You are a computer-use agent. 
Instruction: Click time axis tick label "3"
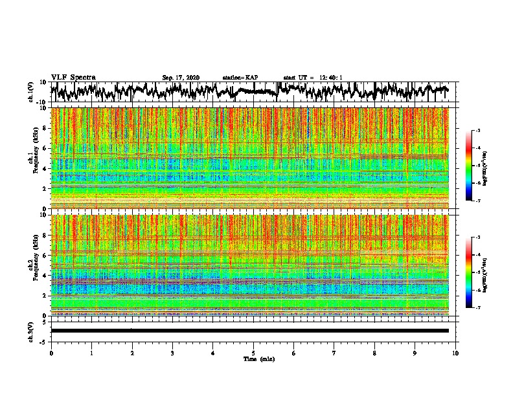point(172,353)
